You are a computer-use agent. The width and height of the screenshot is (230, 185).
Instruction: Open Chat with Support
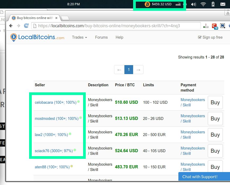(x=204, y=177)
